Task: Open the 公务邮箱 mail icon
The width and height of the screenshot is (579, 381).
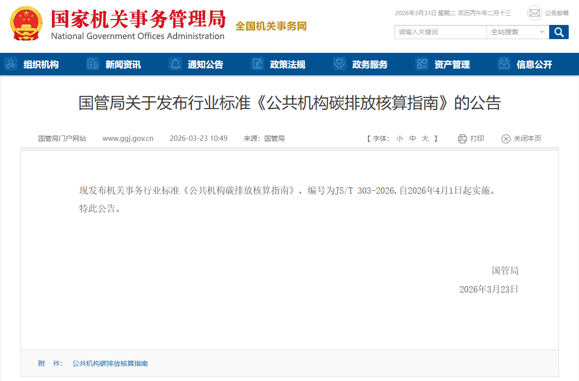Action: click(534, 13)
